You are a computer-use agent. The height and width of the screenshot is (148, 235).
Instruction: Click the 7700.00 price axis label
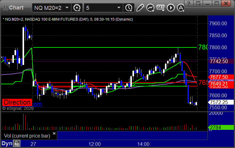(218, 71)
